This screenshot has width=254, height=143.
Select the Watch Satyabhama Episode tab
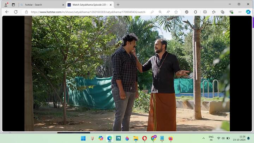88,5
